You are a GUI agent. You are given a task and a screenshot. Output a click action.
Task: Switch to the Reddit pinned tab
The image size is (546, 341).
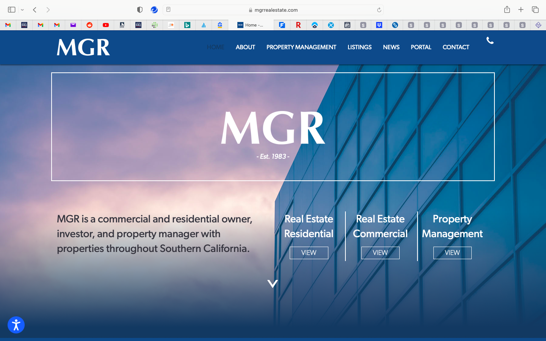[89, 25]
